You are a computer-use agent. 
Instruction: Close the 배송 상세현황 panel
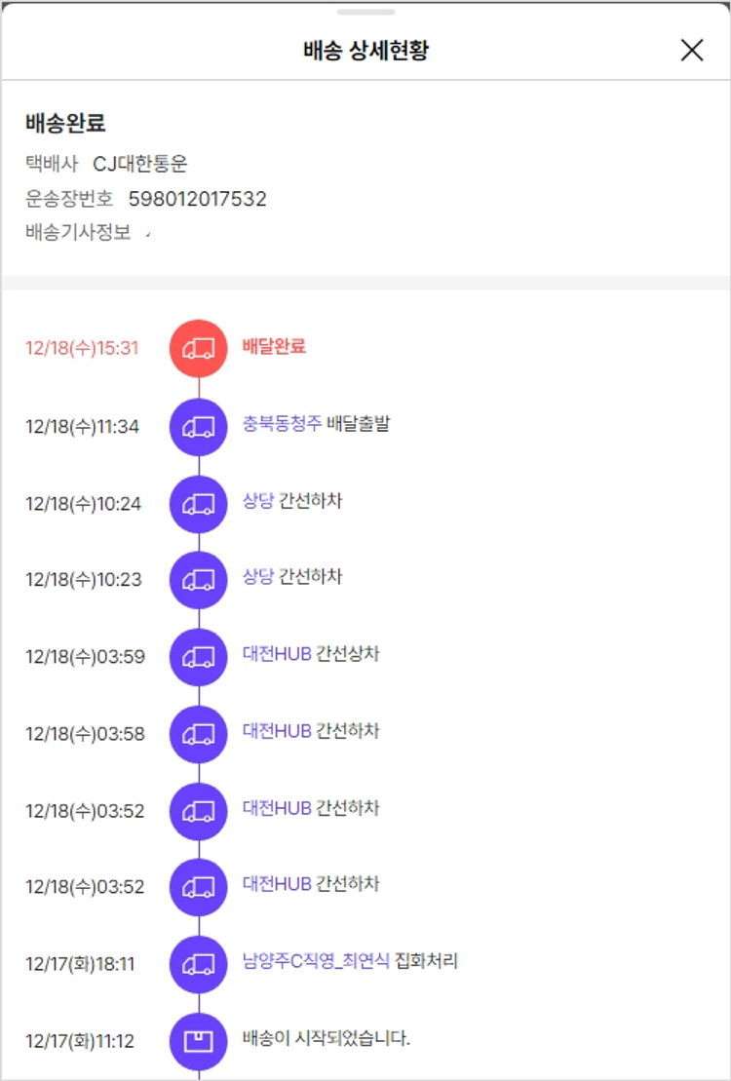tap(692, 51)
